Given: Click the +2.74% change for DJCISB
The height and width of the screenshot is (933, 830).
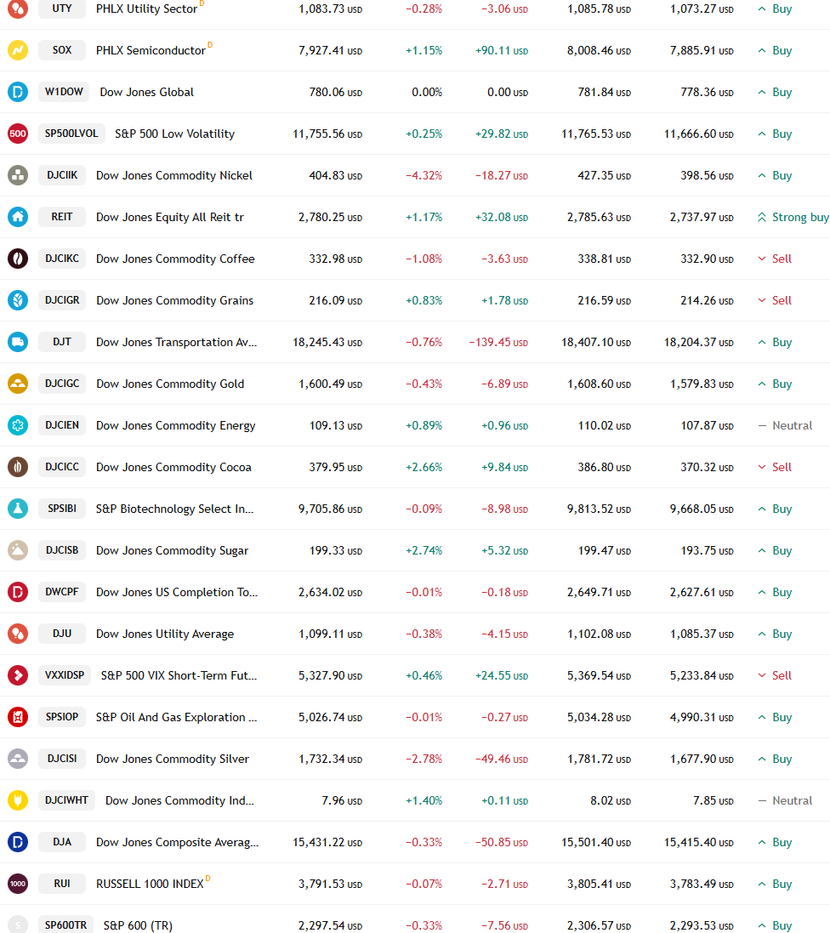Looking at the screenshot, I should click(424, 550).
